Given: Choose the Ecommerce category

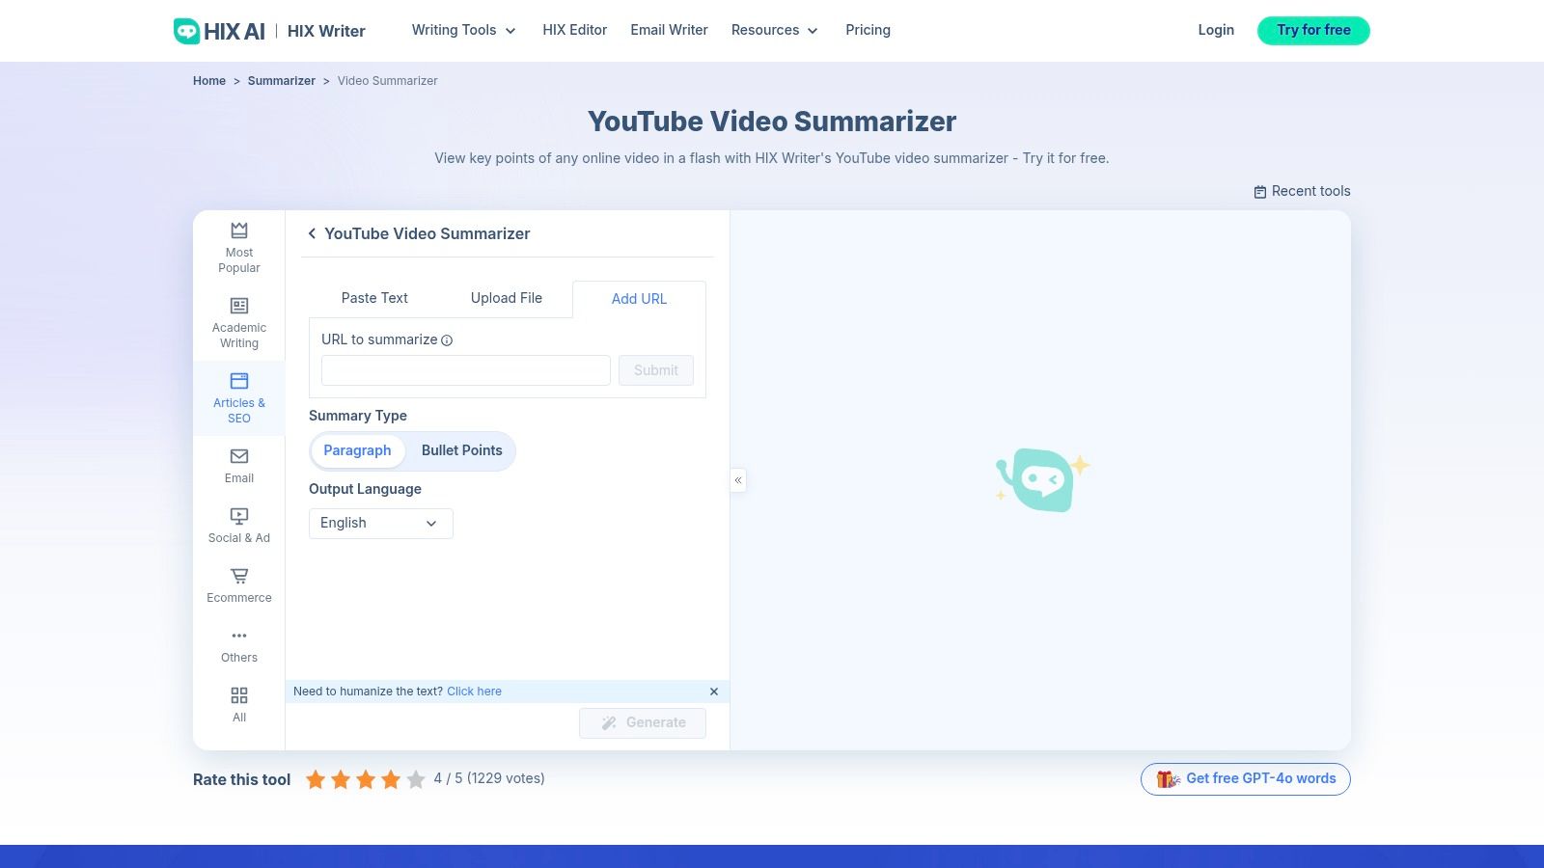Looking at the screenshot, I should pyautogui.click(x=239, y=585).
